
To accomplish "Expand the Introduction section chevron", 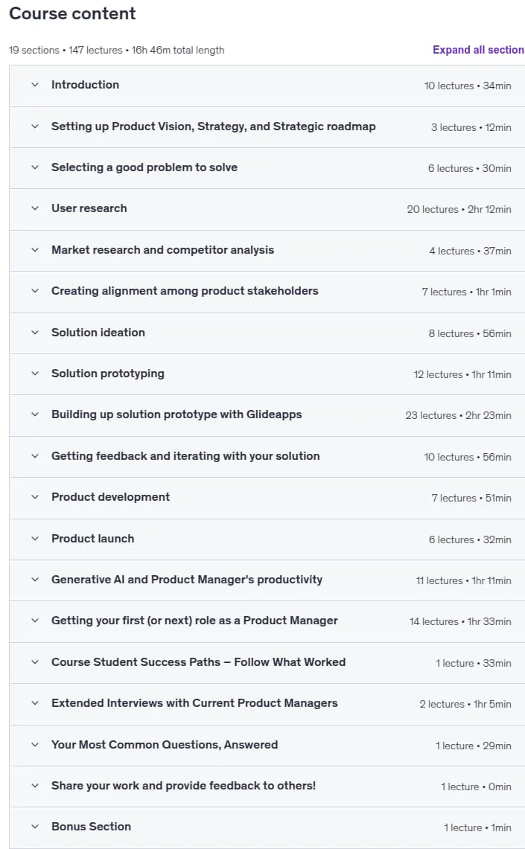I will click(x=35, y=85).
